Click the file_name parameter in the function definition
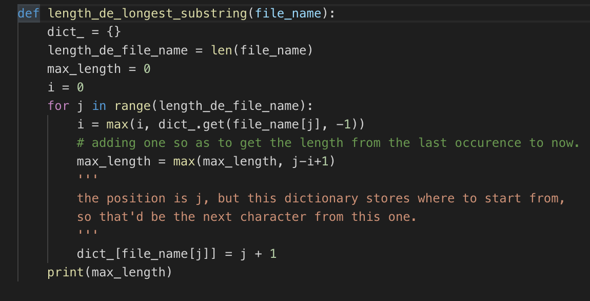This screenshot has width=590, height=301. click(x=287, y=13)
